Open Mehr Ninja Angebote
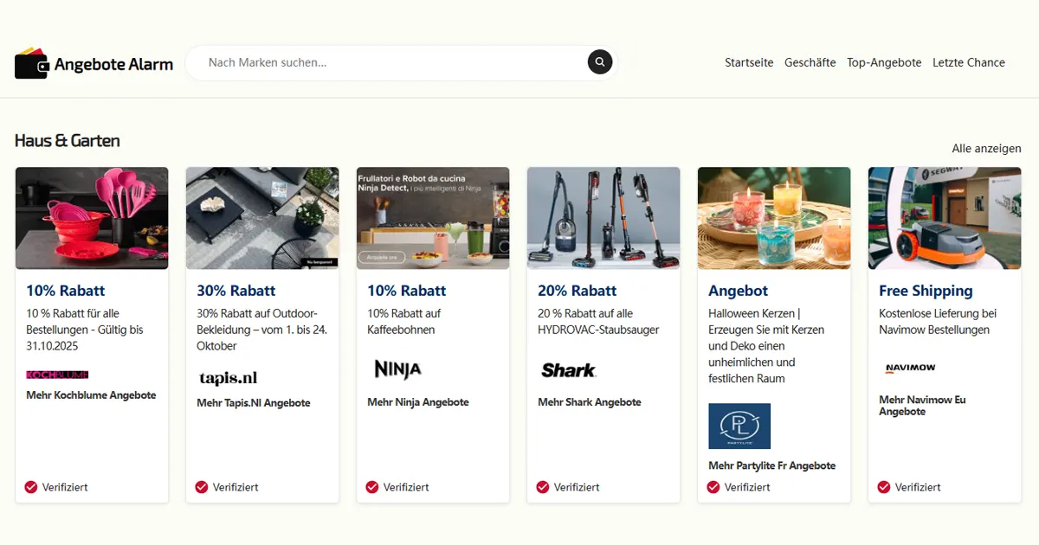The height and width of the screenshot is (545, 1039). click(418, 401)
